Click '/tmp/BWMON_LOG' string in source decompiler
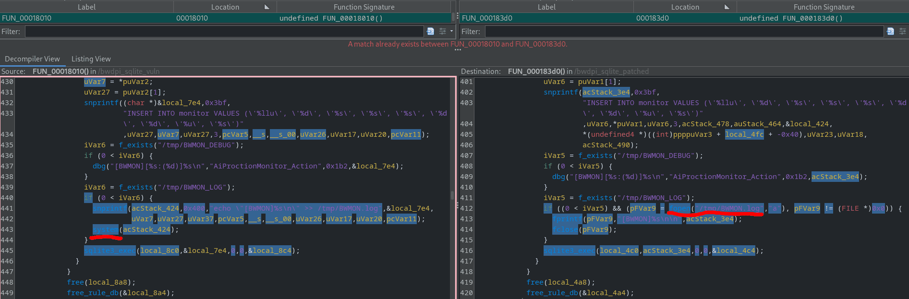Screen dimensions: 909x299 [194, 187]
